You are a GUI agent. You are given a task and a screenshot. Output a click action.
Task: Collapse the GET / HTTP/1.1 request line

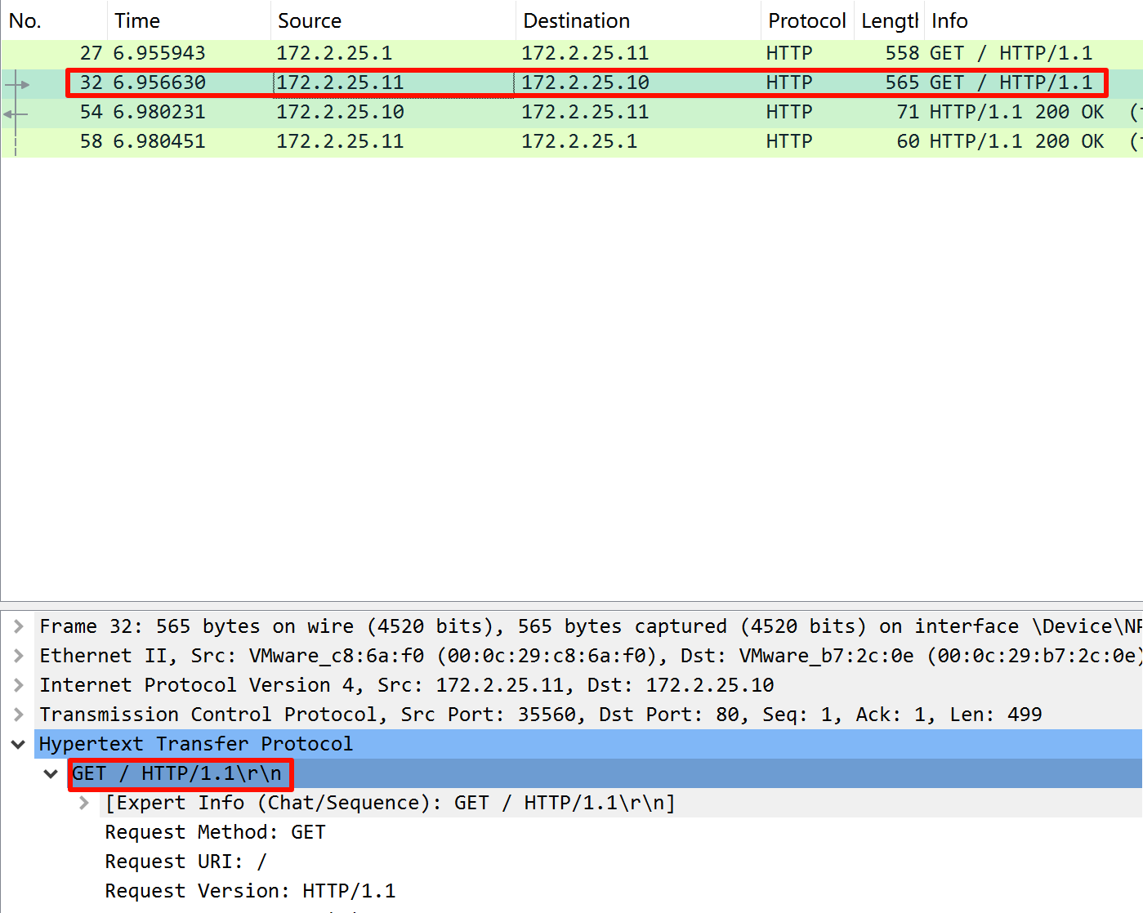tap(51, 773)
